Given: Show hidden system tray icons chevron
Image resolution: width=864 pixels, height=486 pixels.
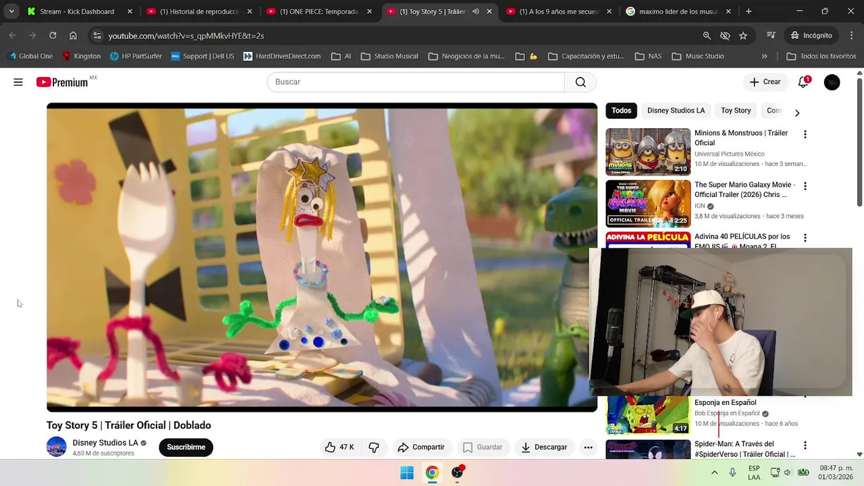Looking at the screenshot, I should click(714, 473).
